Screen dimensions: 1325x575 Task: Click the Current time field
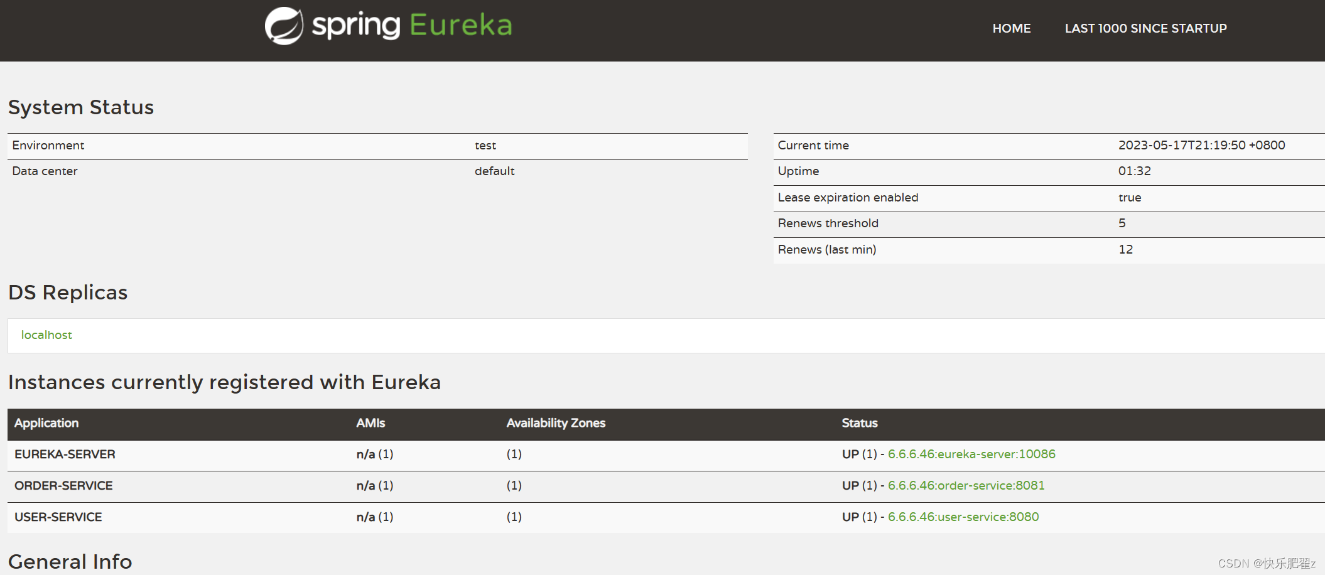(x=813, y=145)
